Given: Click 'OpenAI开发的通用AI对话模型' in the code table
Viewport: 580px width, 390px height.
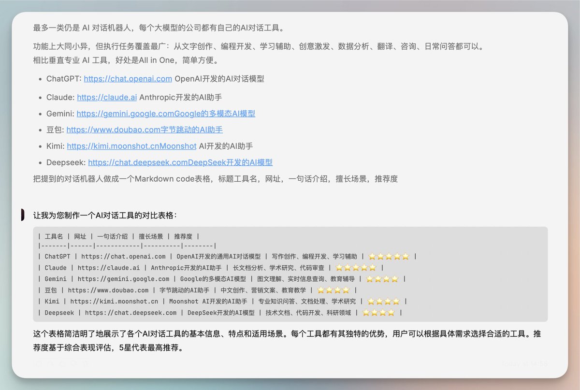Looking at the screenshot, I should (218, 257).
